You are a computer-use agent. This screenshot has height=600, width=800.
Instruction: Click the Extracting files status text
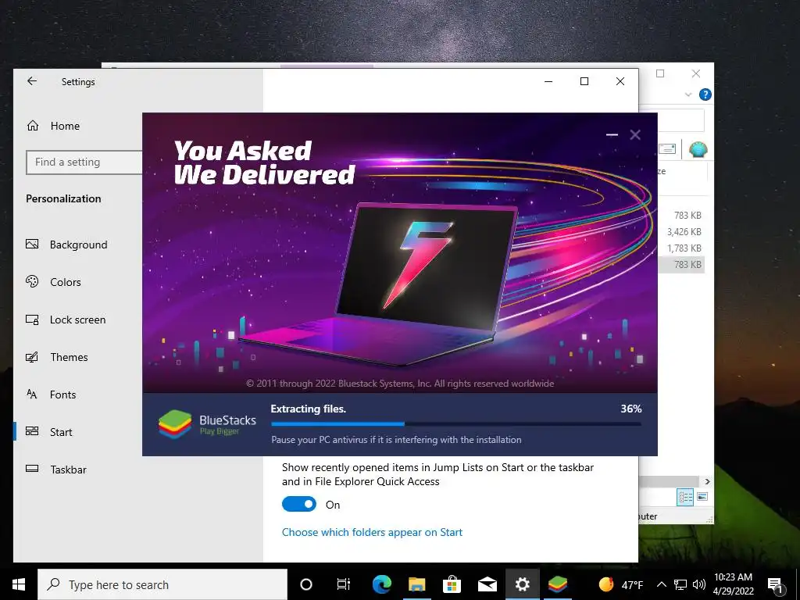point(308,409)
